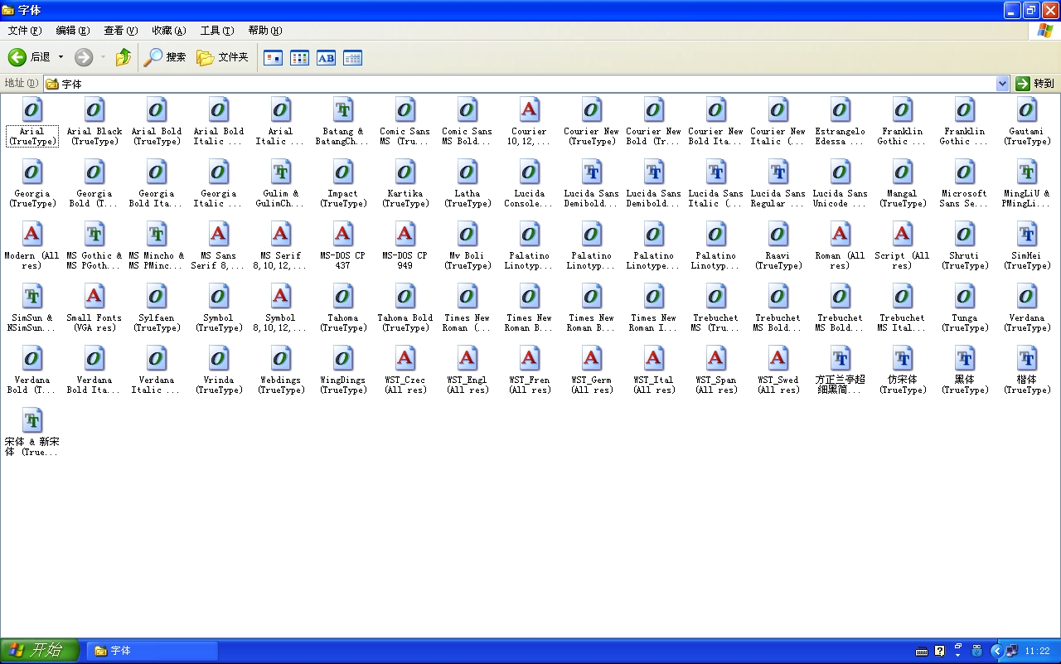Select the Tunga font icon
This screenshot has height=664, width=1061.
tap(965, 296)
